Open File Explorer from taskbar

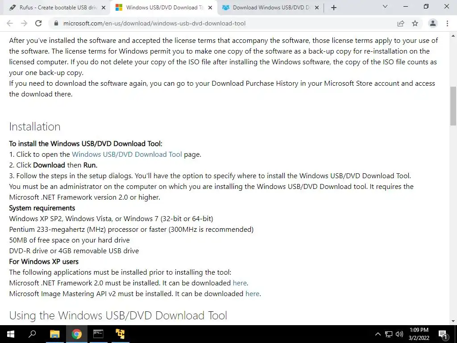(x=54, y=334)
